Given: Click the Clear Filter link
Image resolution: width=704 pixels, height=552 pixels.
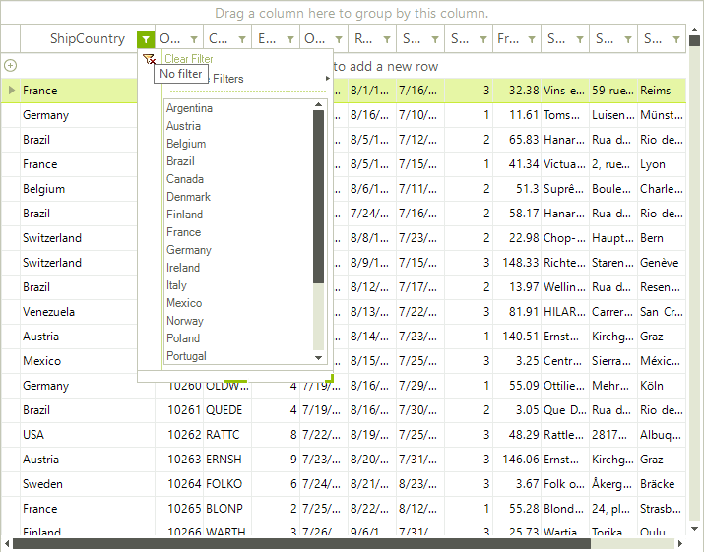Looking at the screenshot, I should tap(188, 59).
